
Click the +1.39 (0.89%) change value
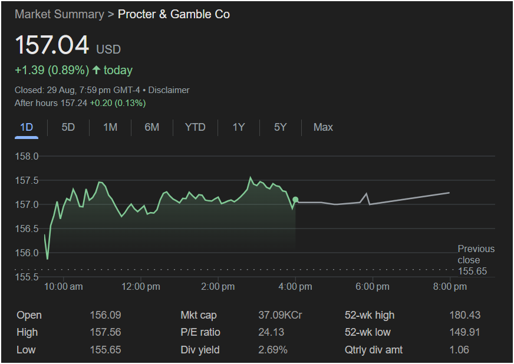(x=52, y=70)
